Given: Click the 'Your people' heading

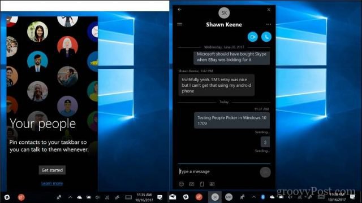Looking at the screenshot, I should [x=43, y=124].
